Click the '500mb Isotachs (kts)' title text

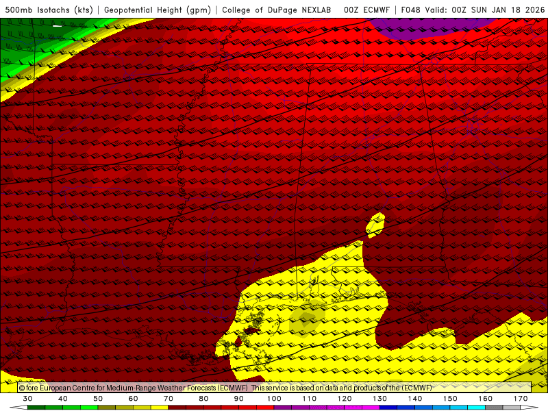[49, 10]
